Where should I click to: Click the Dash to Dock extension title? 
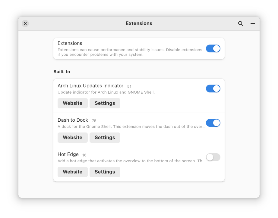click(73, 120)
